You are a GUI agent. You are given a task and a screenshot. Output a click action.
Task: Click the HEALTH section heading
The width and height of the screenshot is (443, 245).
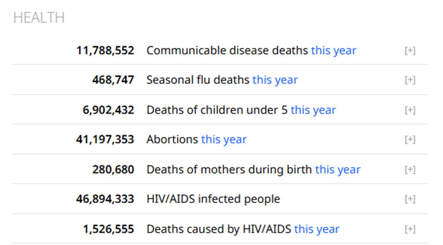[39, 18]
